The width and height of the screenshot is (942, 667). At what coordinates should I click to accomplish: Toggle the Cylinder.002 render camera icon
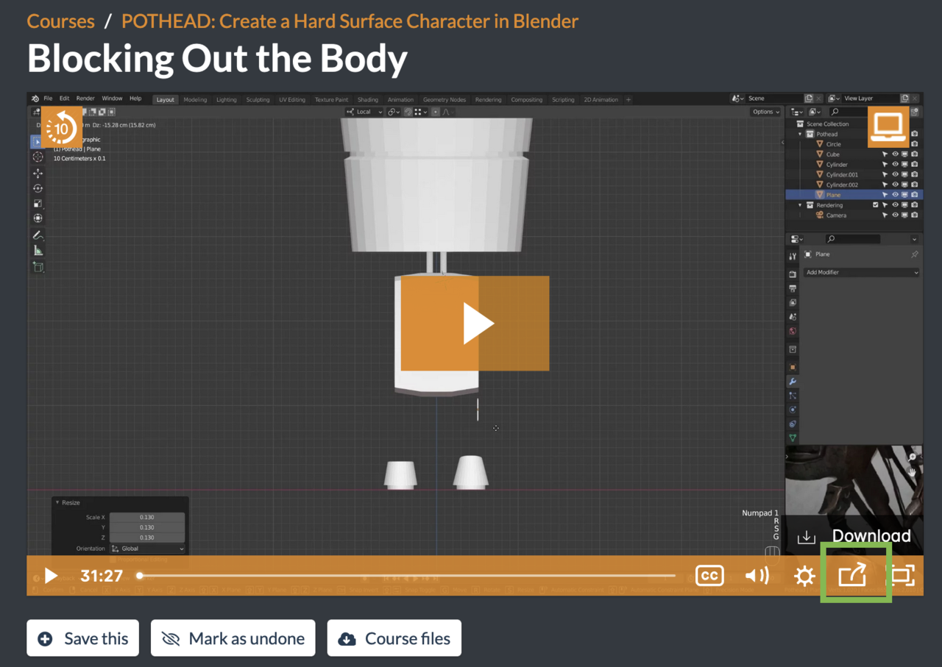click(x=914, y=185)
